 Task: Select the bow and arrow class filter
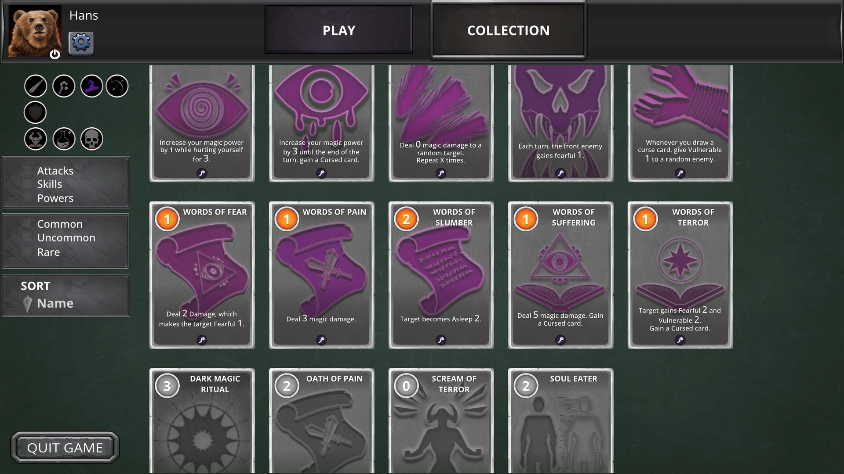pyautogui.click(x=117, y=86)
